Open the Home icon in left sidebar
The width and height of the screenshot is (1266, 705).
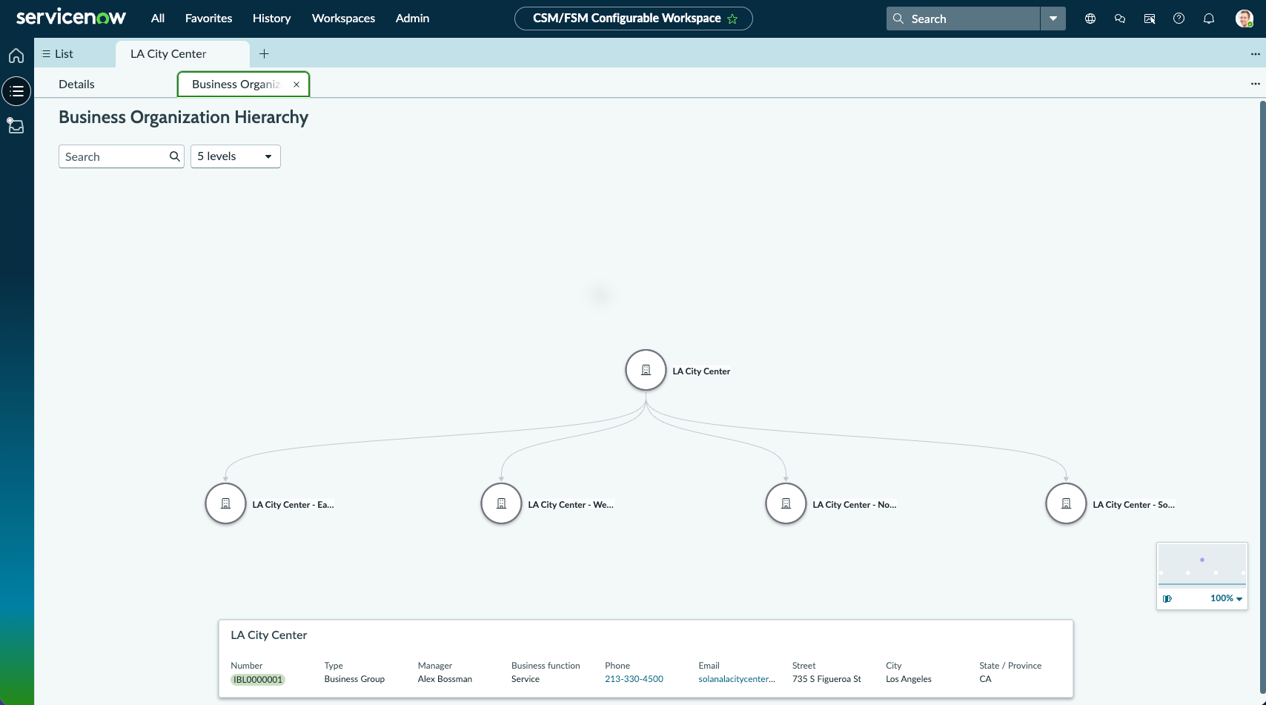pyautogui.click(x=16, y=56)
